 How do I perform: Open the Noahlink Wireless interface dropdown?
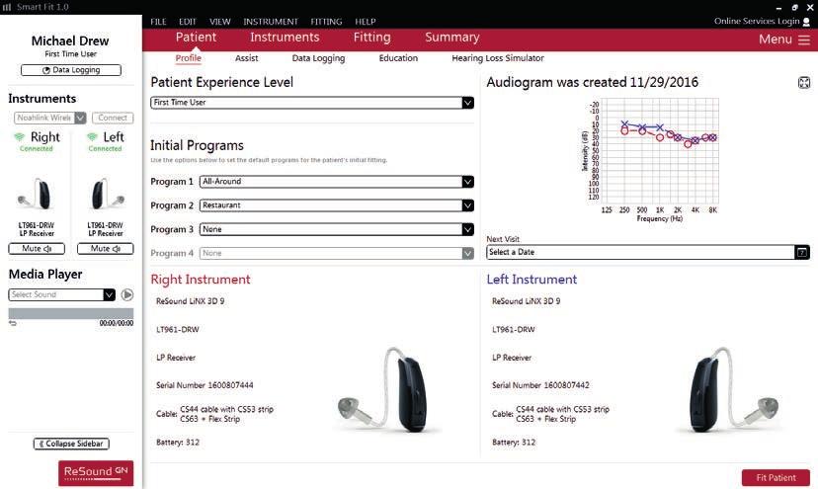pos(50,118)
